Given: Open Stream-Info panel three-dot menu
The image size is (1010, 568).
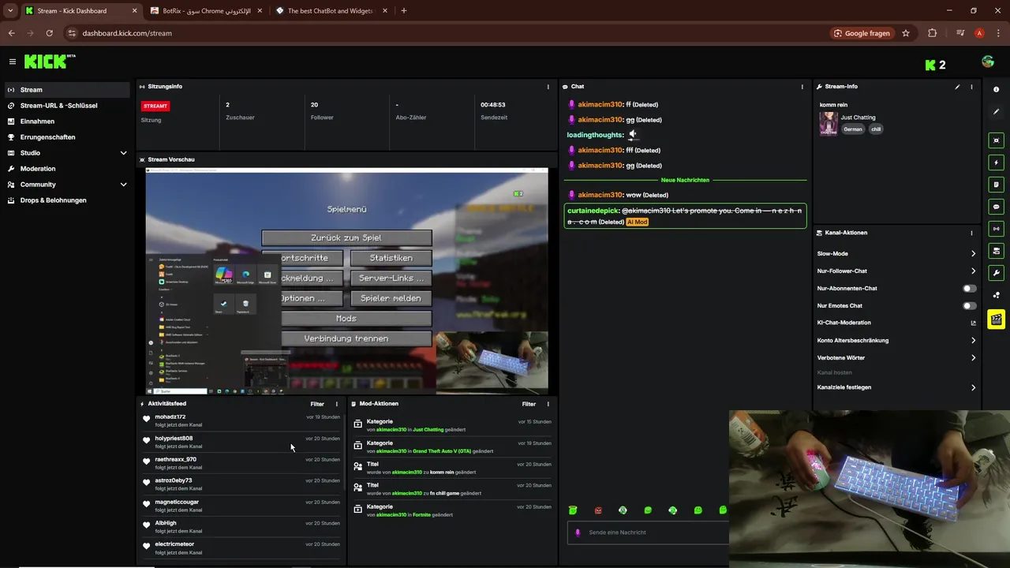Looking at the screenshot, I should pyautogui.click(x=971, y=87).
